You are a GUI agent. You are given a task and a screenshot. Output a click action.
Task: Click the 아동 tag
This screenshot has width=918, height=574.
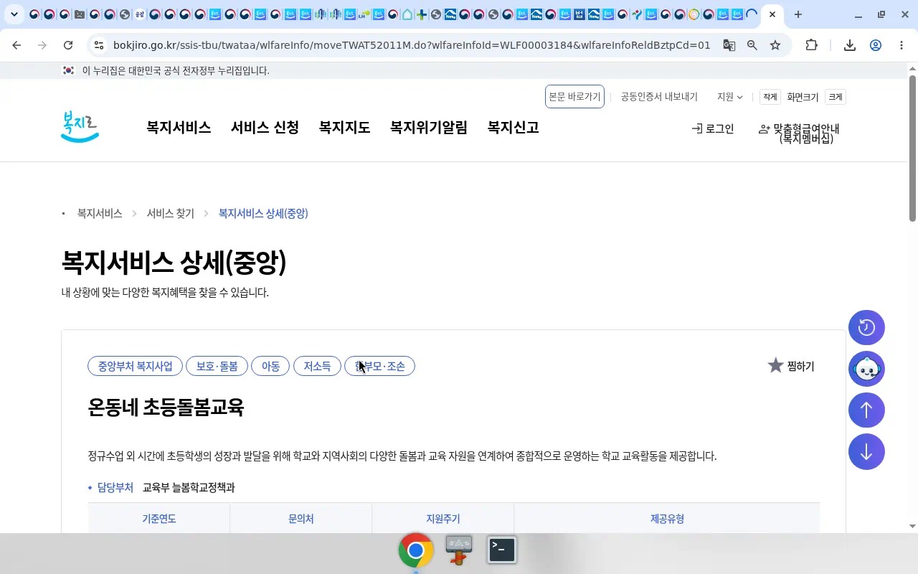(270, 366)
